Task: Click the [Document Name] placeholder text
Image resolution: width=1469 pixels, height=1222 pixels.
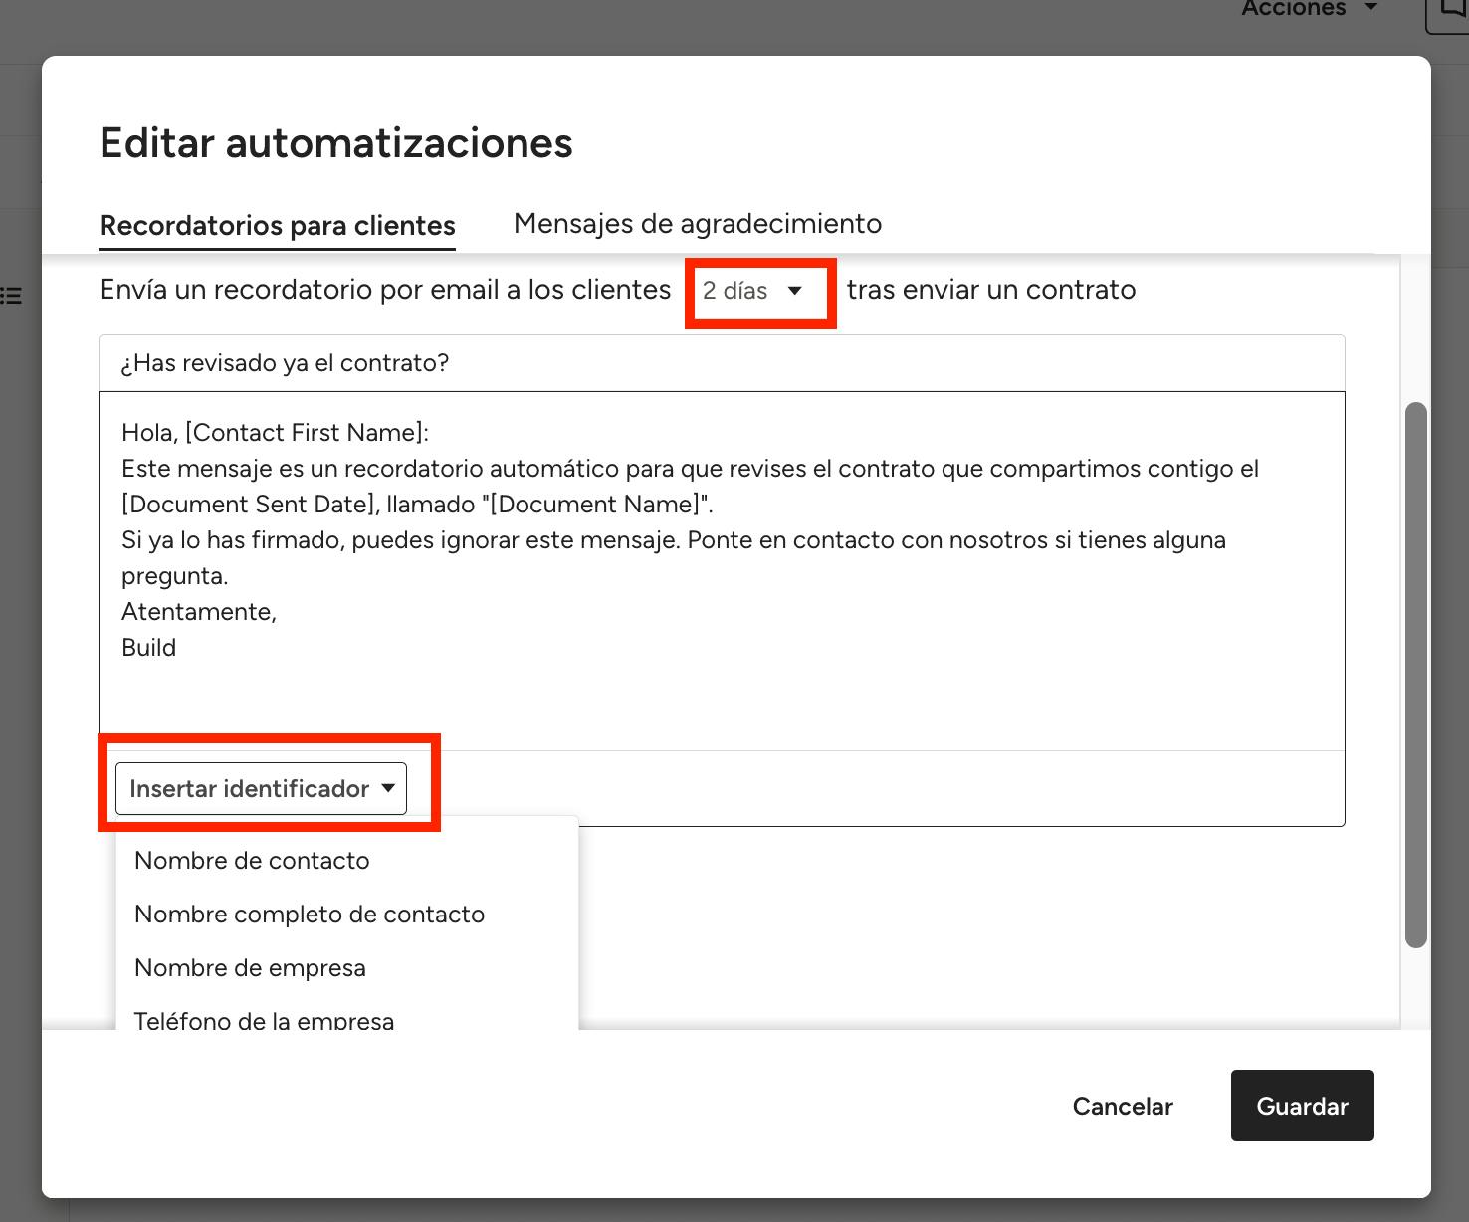Action: tap(595, 505)
